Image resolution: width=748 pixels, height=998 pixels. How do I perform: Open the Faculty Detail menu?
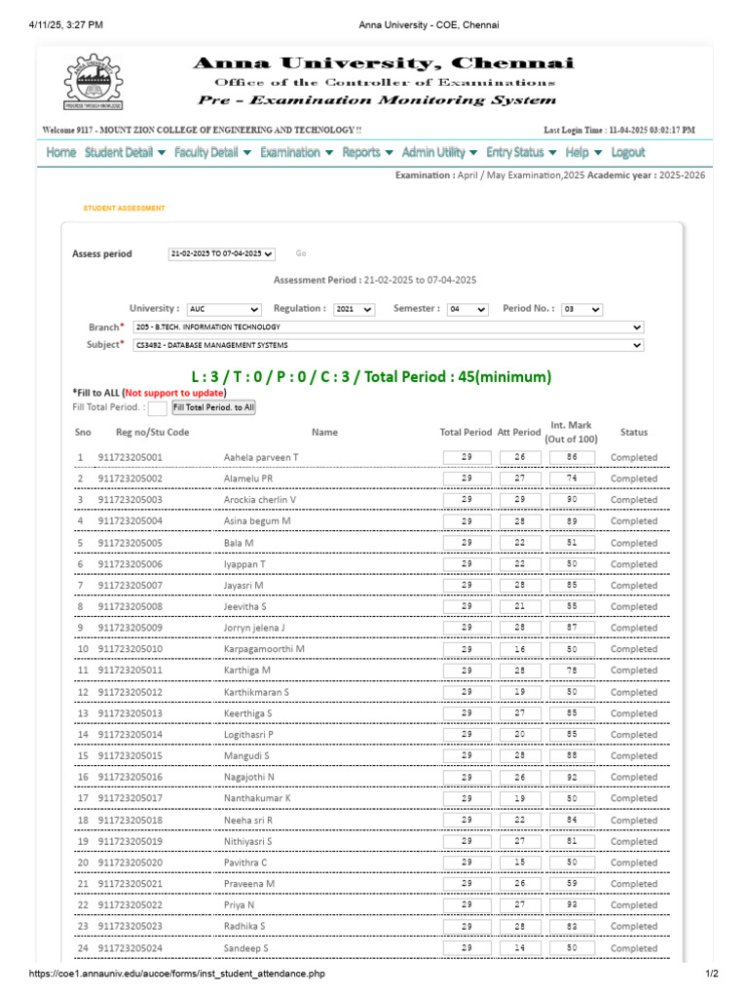(x=212, y=153)
